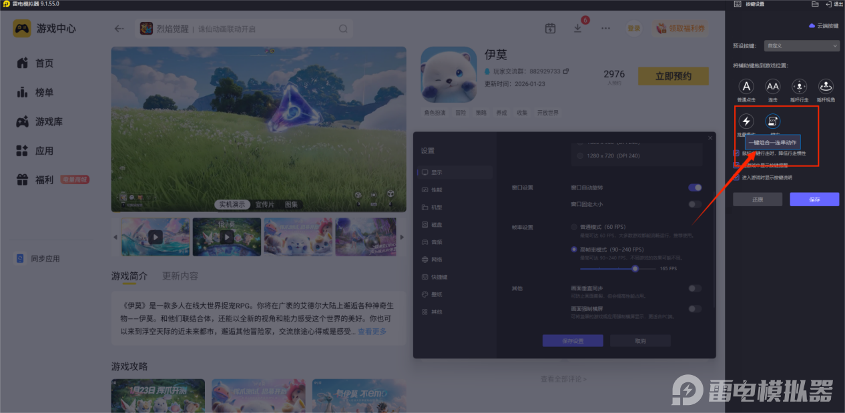Click the 查看更多 link
845x413 pixels.
coord(372,332)
